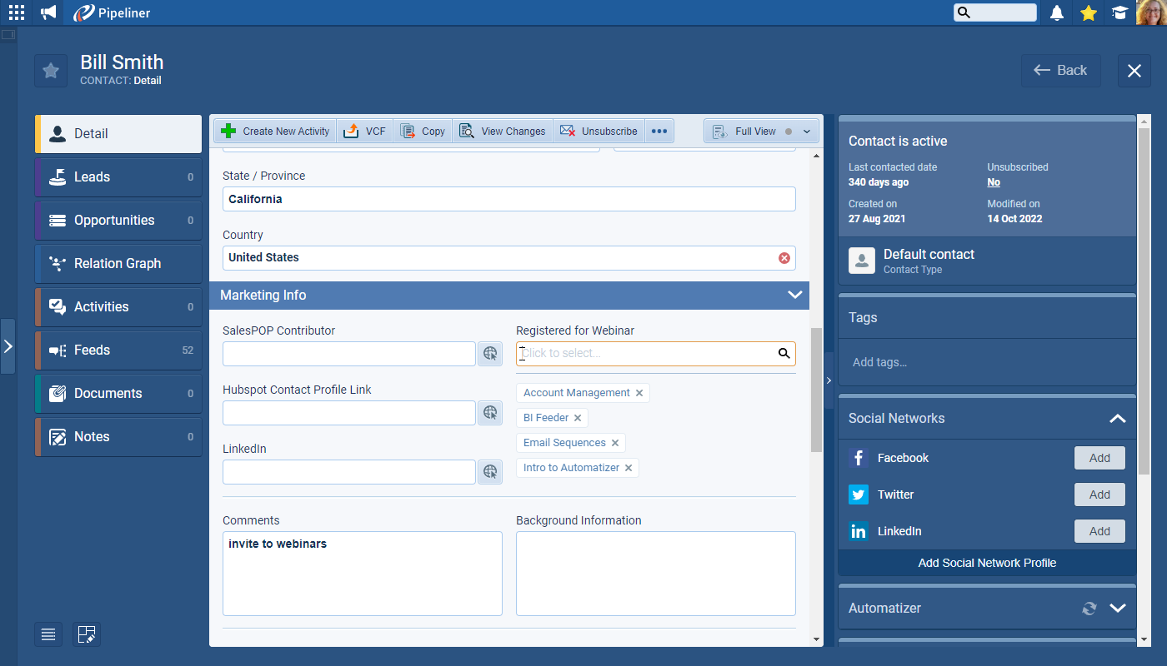
Task: Click the form's vertical scrollbar
Action: tap(816, 391)
